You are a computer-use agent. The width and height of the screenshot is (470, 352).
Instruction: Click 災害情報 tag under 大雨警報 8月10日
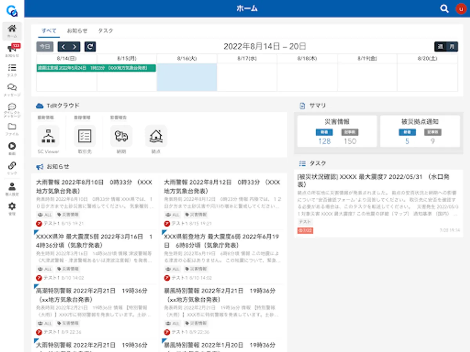(68, 215)
